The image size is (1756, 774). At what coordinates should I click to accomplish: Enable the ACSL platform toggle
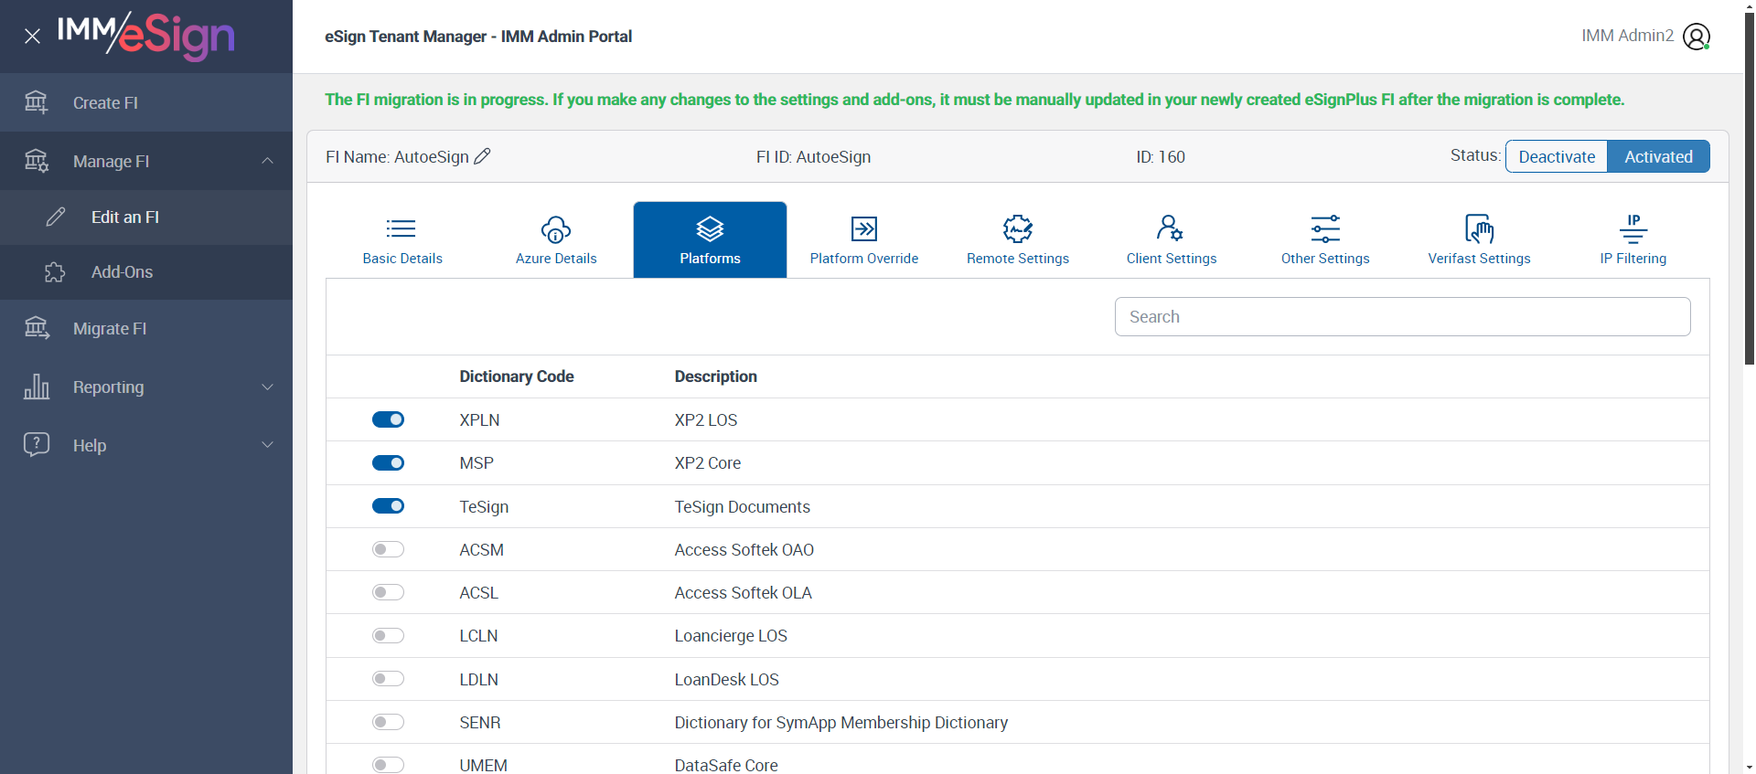click(388, 592)
